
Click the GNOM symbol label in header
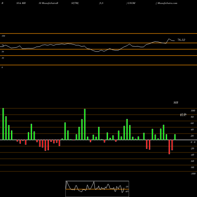[x=132, y=3]
